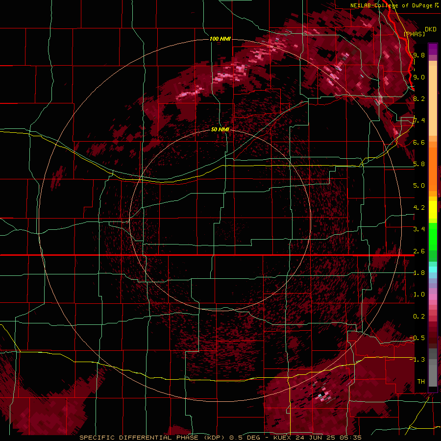
Task: Click the 4.2 value on the scale
Action: (x=419, y=208)
